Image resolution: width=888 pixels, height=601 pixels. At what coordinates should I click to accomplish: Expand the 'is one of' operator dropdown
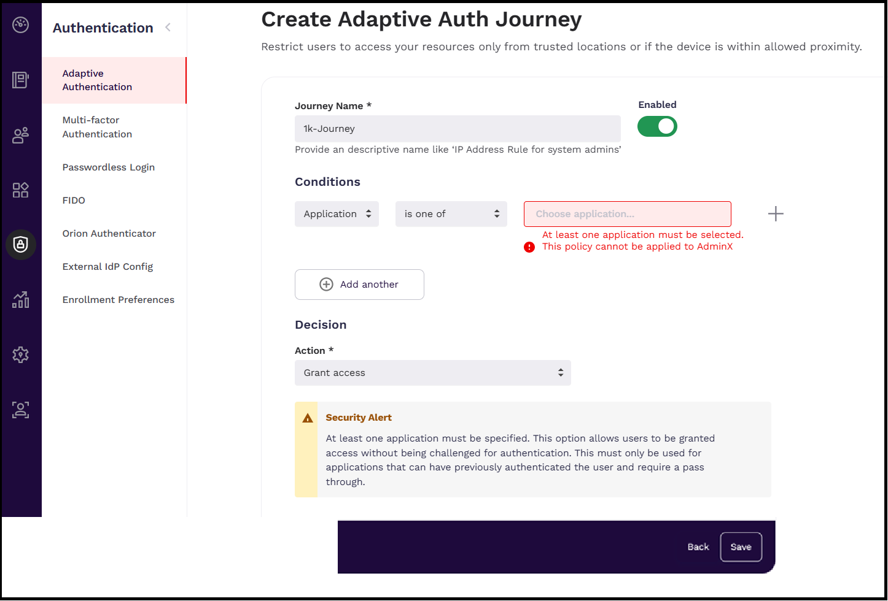click(451, 214)
